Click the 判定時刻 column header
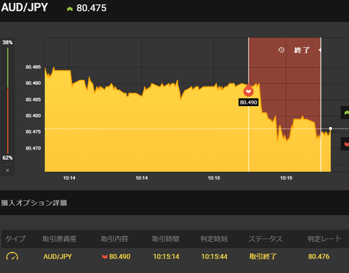 [214, 239]
